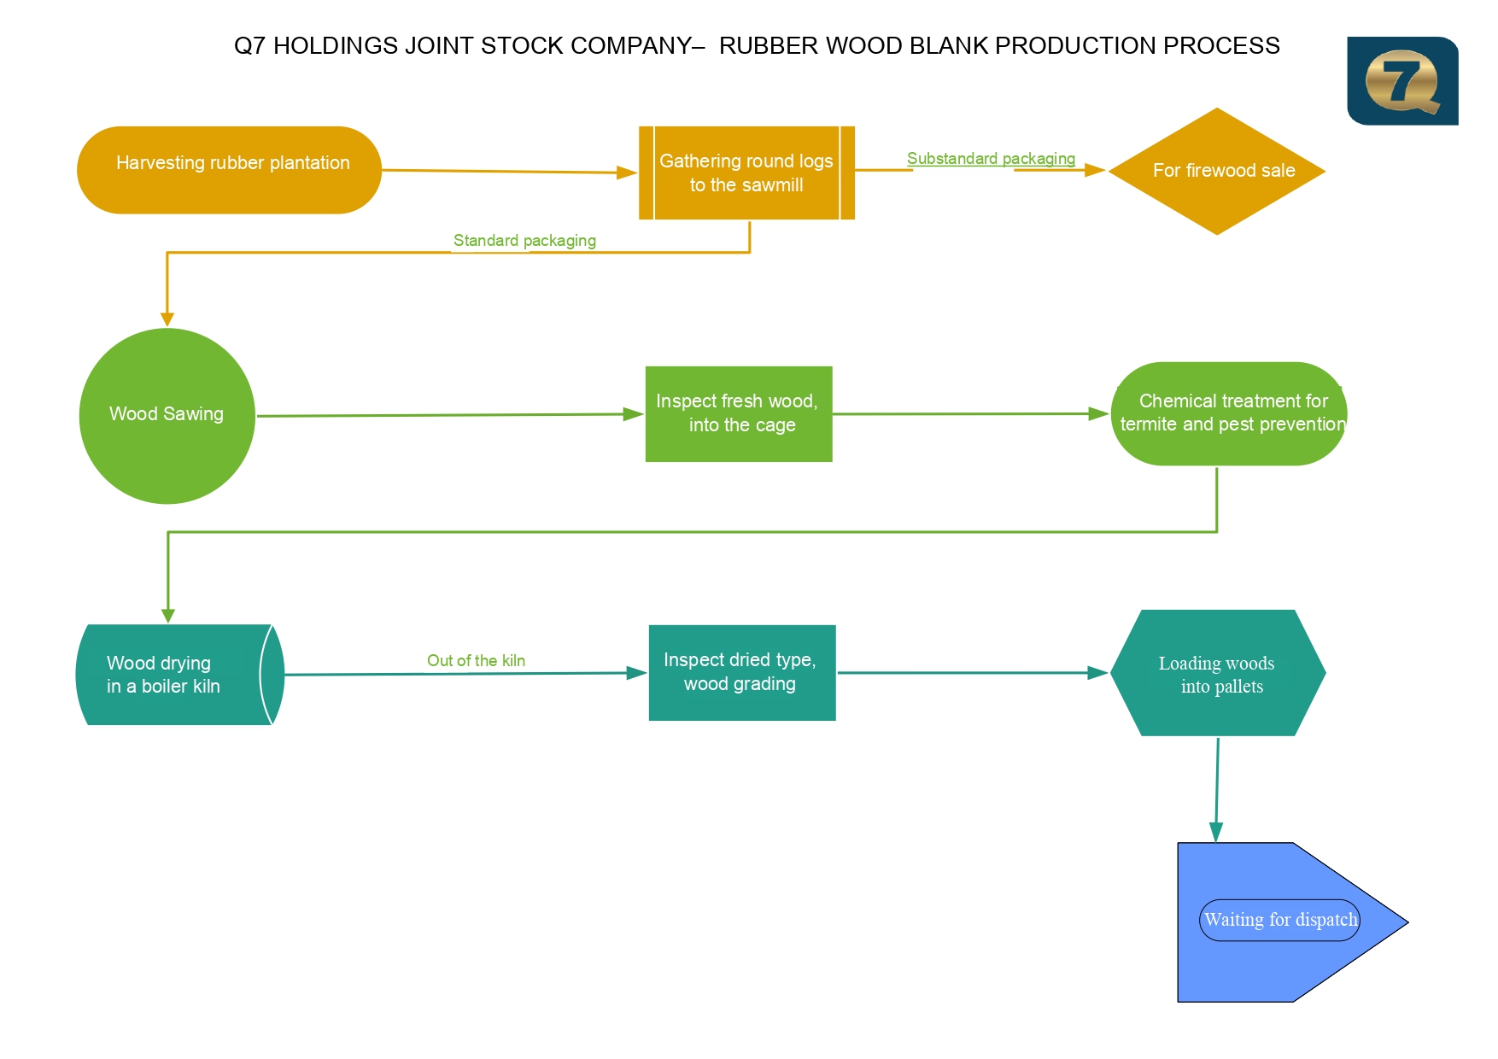Click the Q7 company logo

[x=1402, y=81]
